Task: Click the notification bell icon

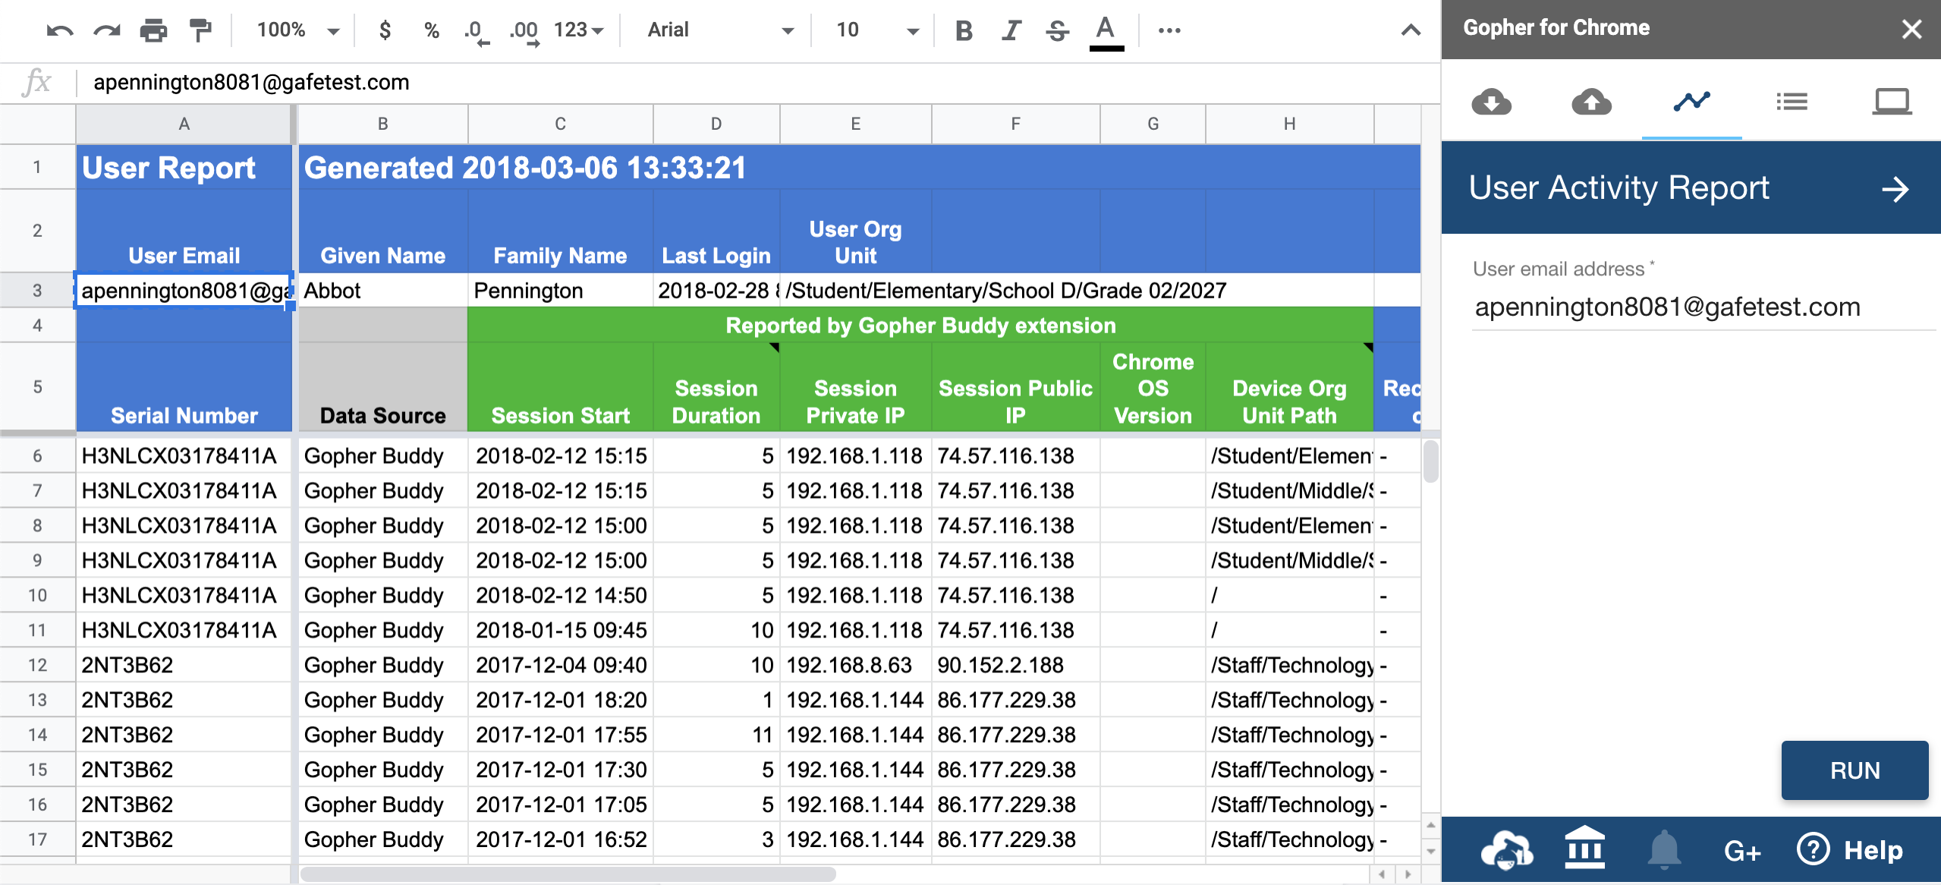Action: pos(1663,850)
